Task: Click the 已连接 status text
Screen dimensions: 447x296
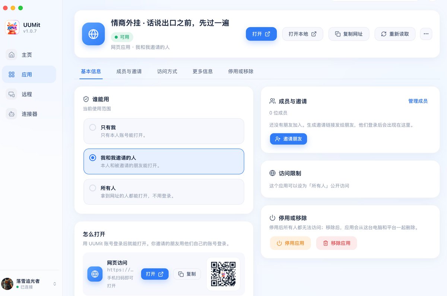Action: (26, 287)
